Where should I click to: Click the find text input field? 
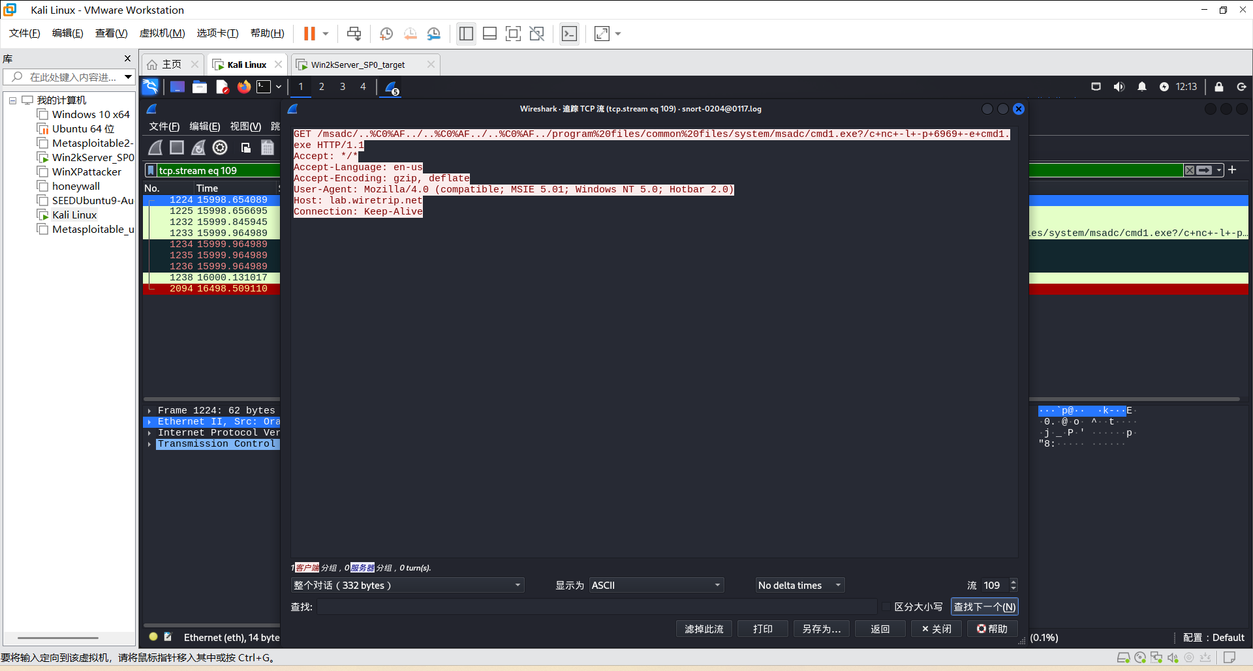598,607
